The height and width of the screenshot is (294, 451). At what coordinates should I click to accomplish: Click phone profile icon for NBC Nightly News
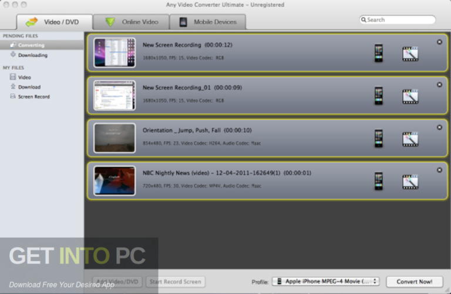379,181
